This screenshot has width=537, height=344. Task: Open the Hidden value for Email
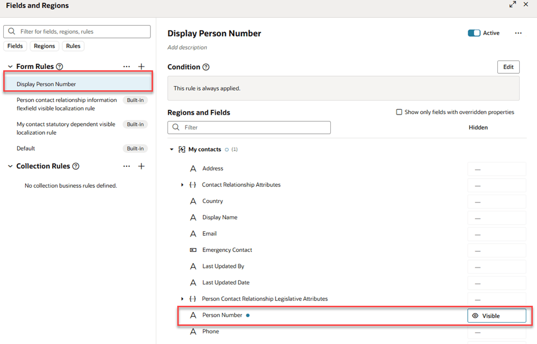497,234
